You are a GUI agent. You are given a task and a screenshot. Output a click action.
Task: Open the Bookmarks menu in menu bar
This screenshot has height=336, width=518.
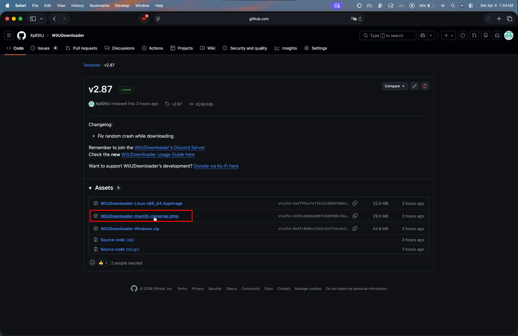99,6
